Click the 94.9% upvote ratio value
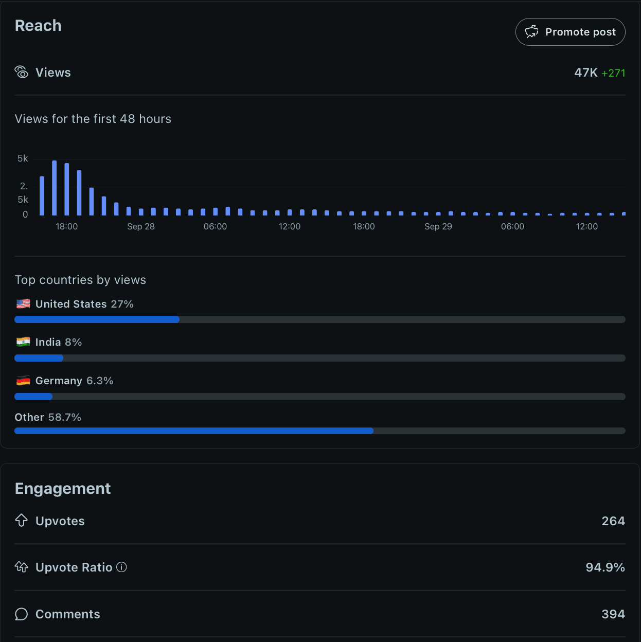Viewport: 641px width, 642px height. tap(605, 567)
